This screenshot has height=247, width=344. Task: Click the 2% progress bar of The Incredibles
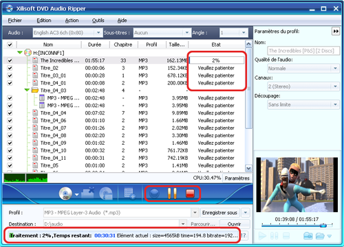point(217,60)
